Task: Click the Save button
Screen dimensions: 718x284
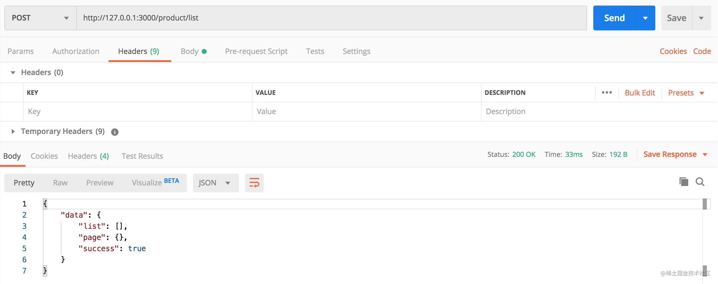Action: [677, 18]
